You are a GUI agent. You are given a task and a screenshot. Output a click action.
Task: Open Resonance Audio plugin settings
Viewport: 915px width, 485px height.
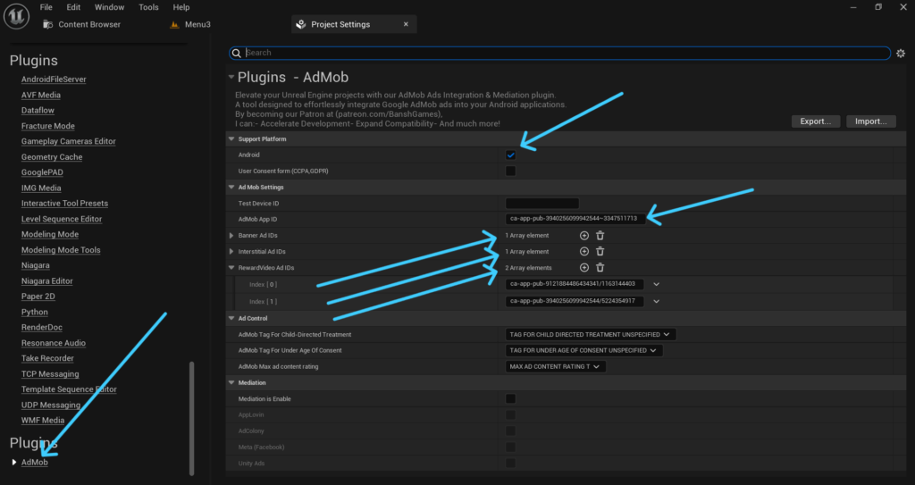pos(53,343)
